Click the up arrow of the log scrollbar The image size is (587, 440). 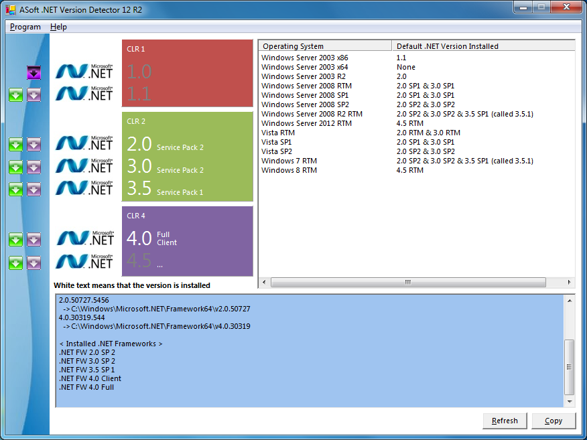point(570,301)
